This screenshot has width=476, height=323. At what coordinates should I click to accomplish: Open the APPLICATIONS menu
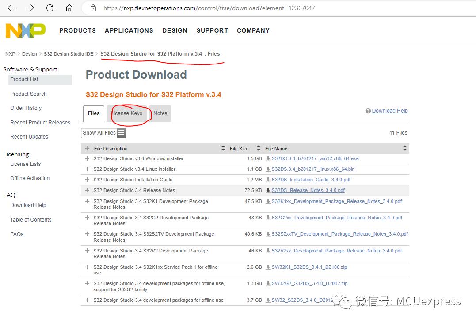pos(129,30)
